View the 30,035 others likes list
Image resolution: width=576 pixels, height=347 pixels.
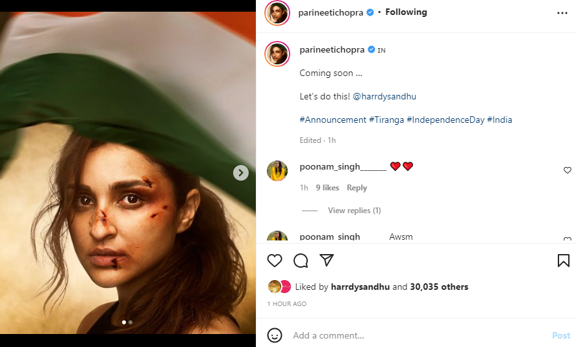pyautogui.click(x=439, y=287)
